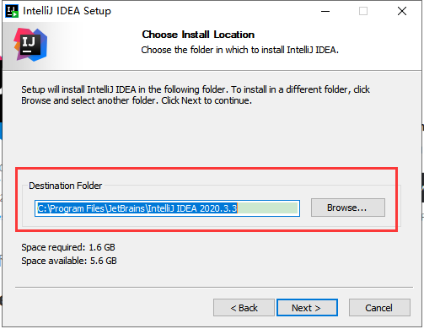424x329 pixels.
Task: Return to previous page with < Back
Action: click(244, 308)
